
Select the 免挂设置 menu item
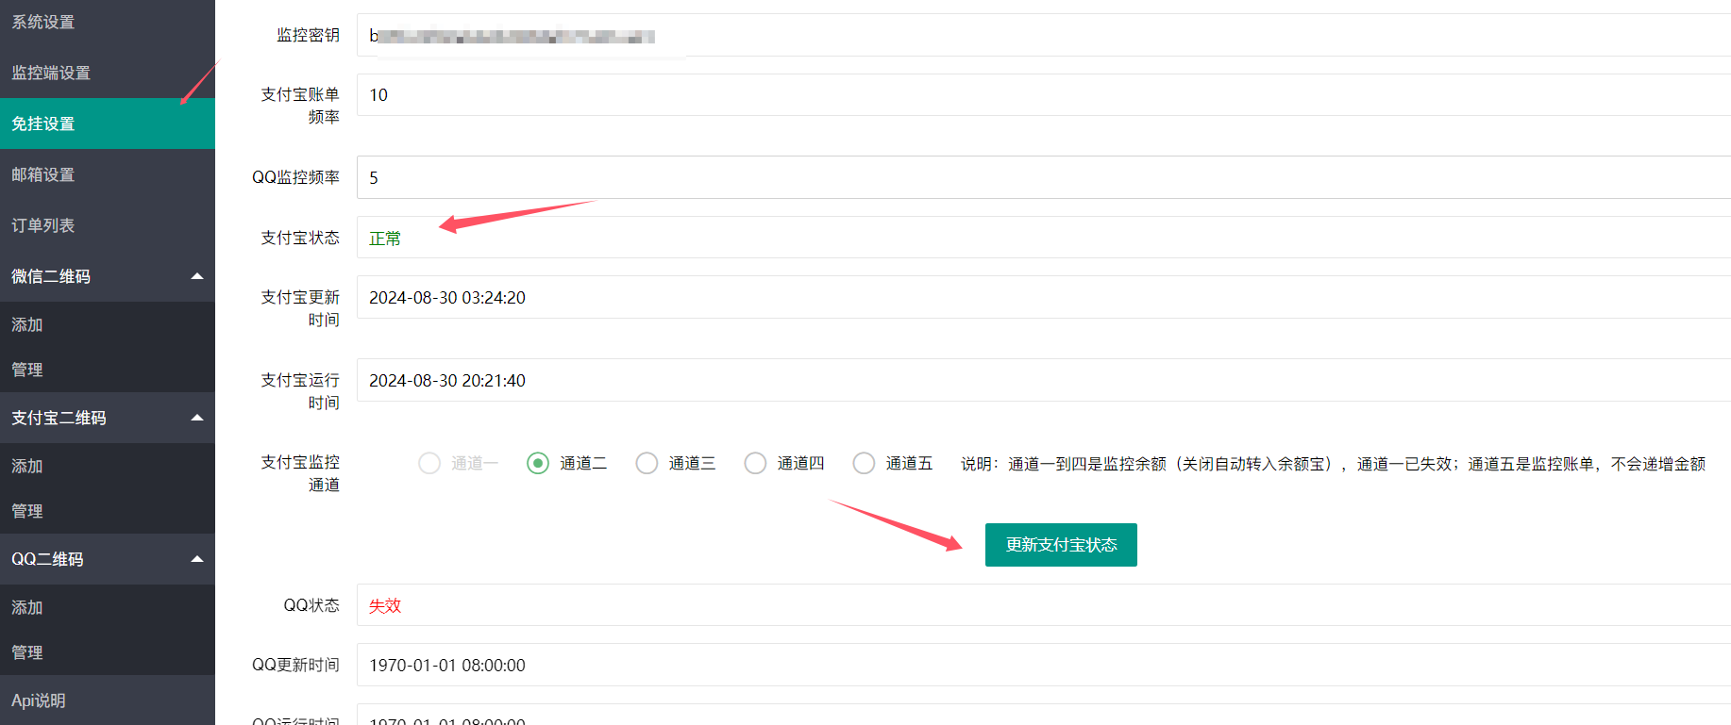tap(108, 124)
